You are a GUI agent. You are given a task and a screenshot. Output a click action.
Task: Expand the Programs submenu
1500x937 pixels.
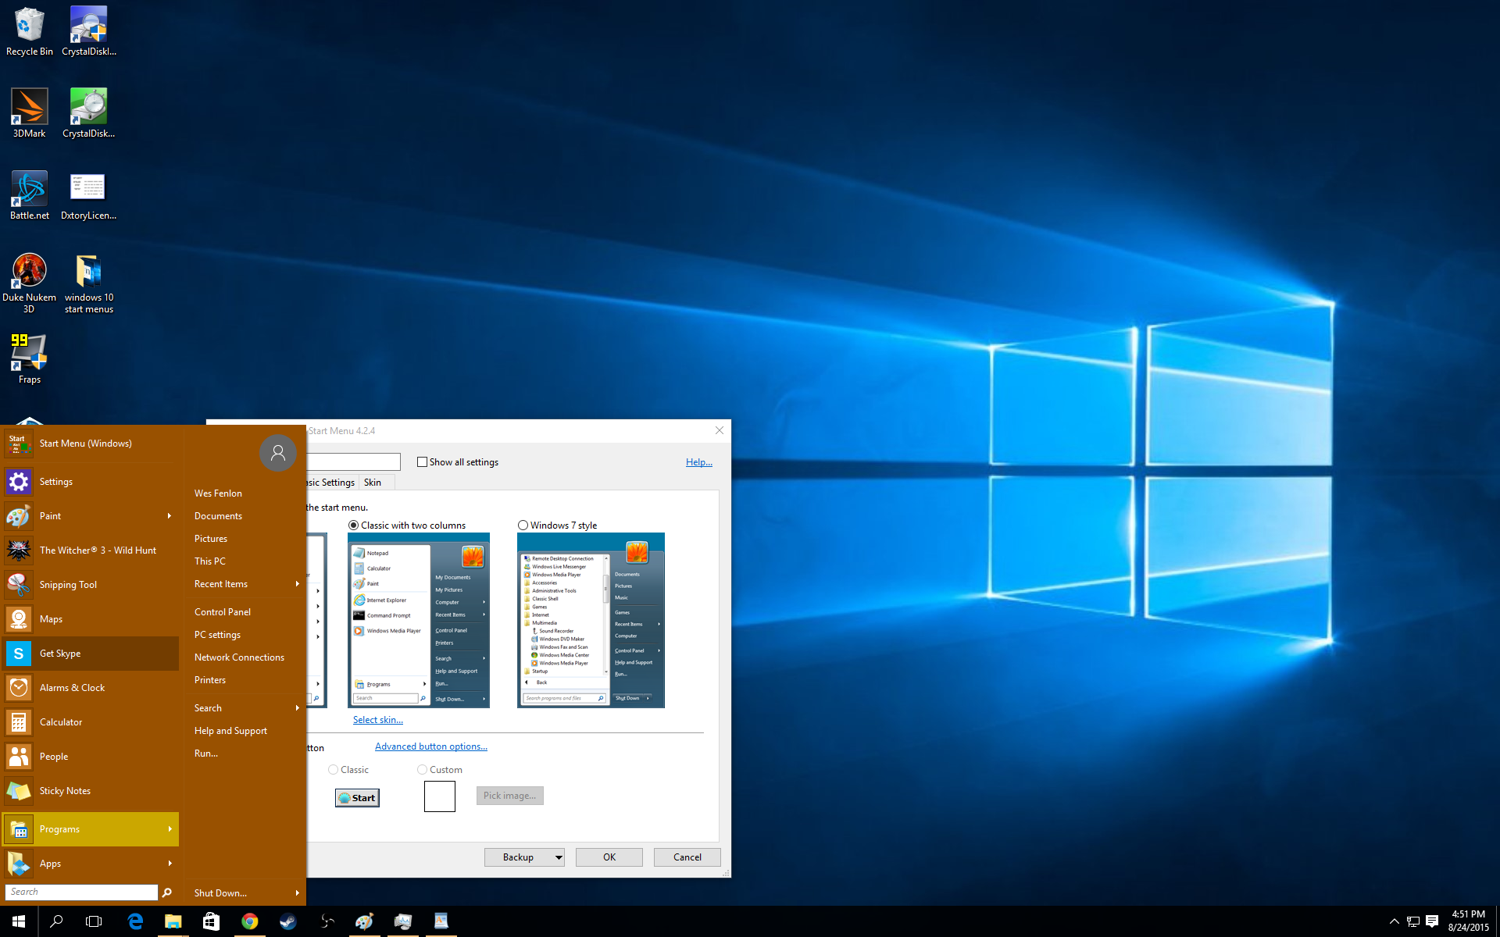click(x=170, y=829)
